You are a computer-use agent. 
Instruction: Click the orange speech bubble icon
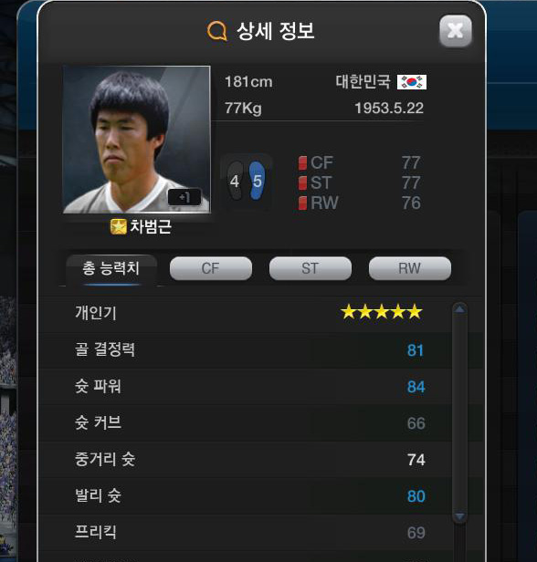(217, 30)
